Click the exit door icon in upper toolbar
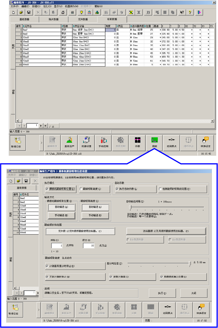This screenshot has width=218, height=328. click(x=199, y=13)
